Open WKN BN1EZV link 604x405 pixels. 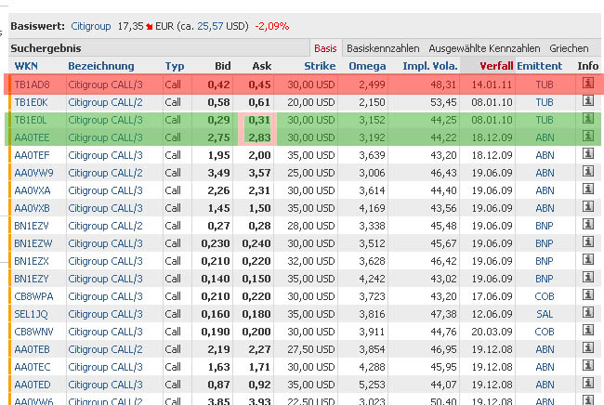tap(32, 226)
